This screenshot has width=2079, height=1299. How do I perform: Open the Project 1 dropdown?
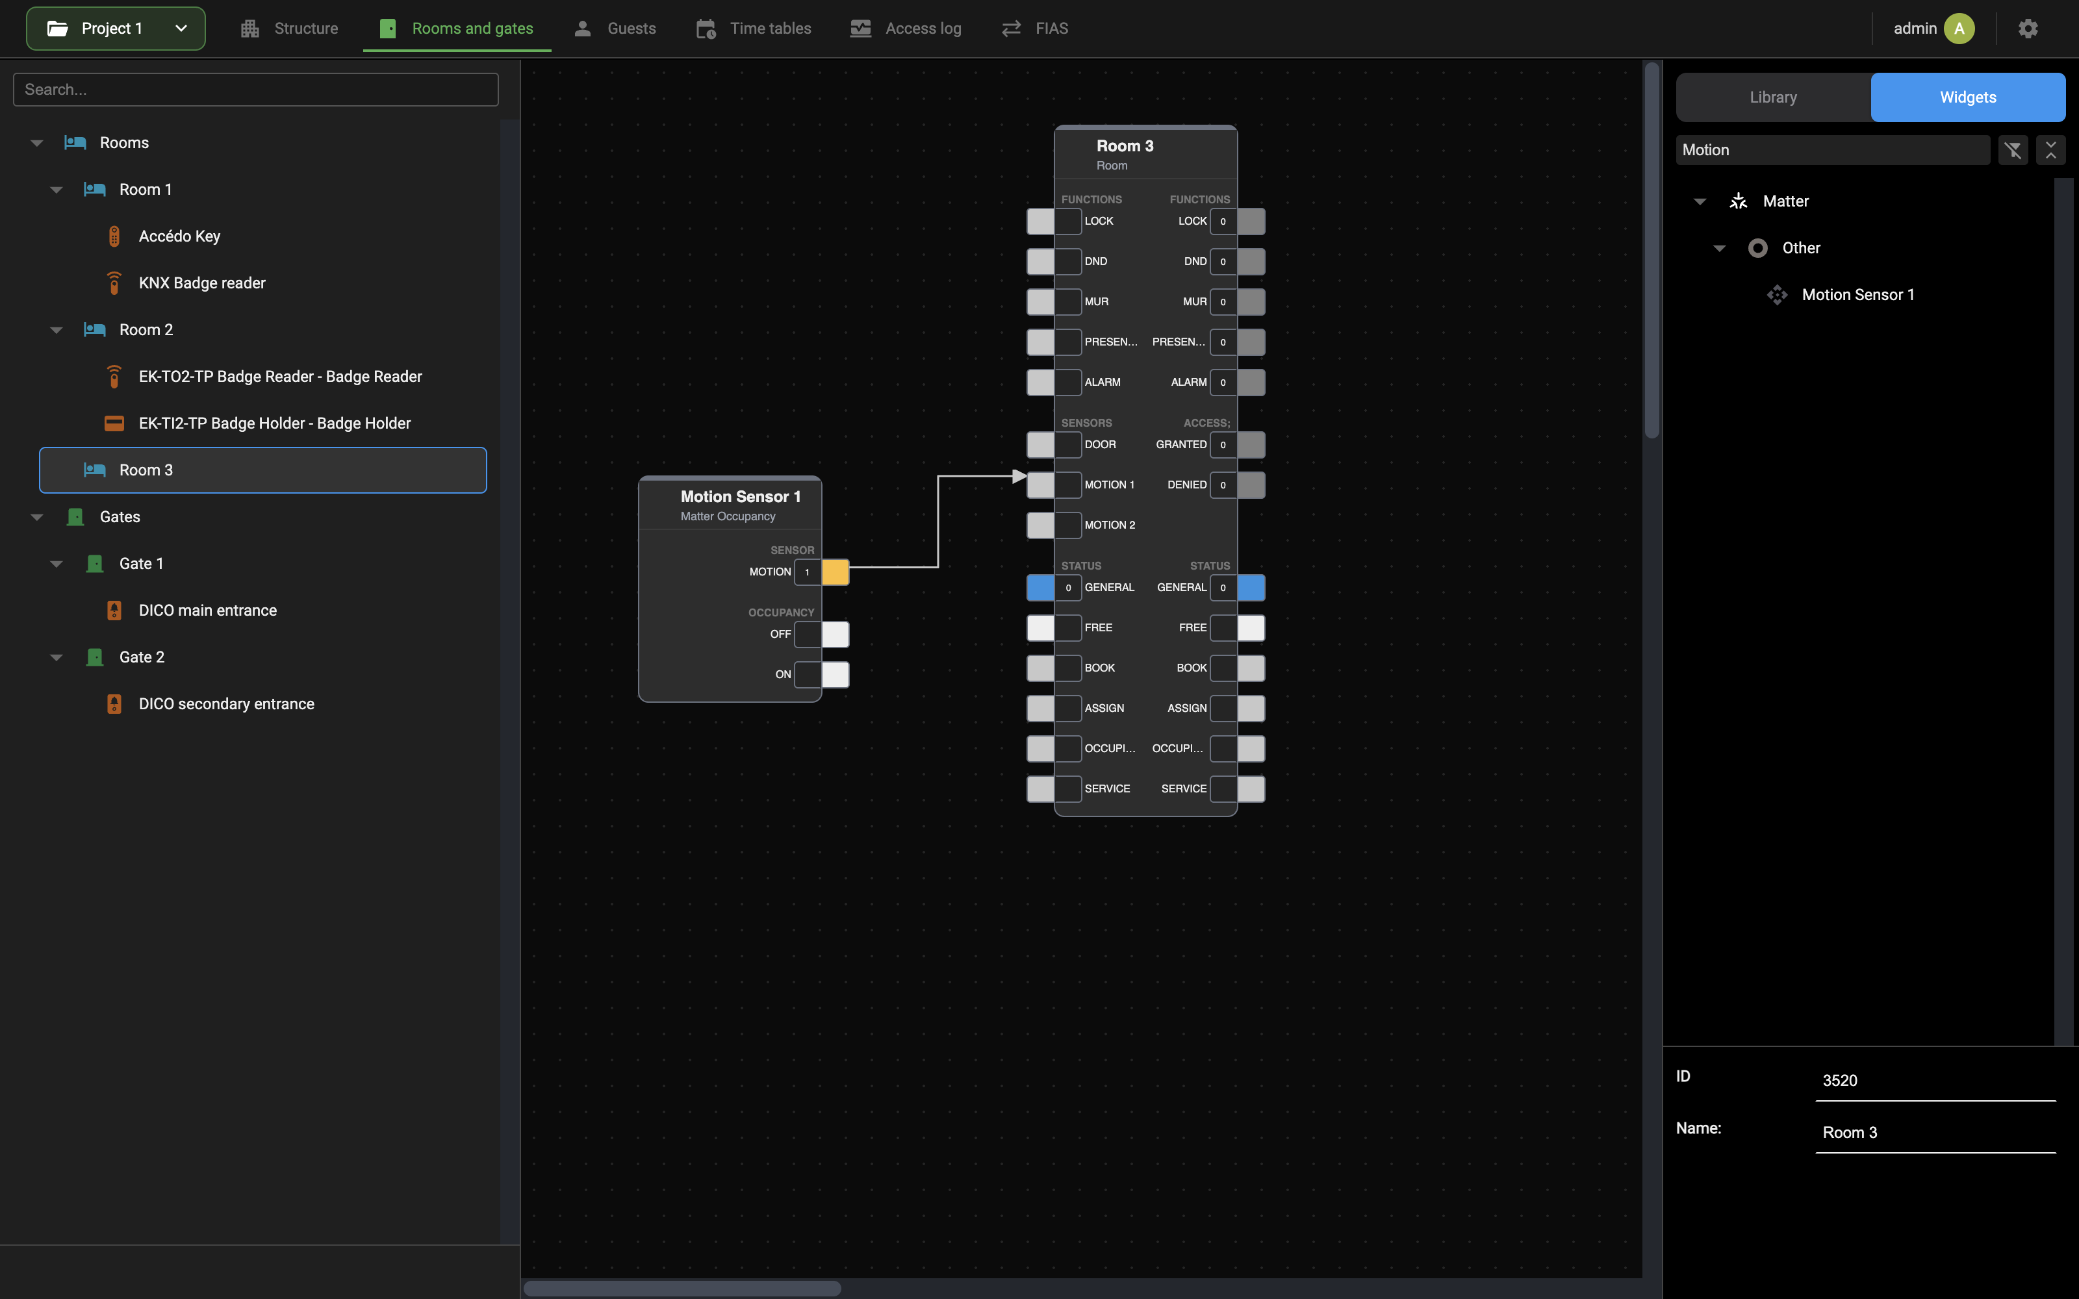pos(116,29)
